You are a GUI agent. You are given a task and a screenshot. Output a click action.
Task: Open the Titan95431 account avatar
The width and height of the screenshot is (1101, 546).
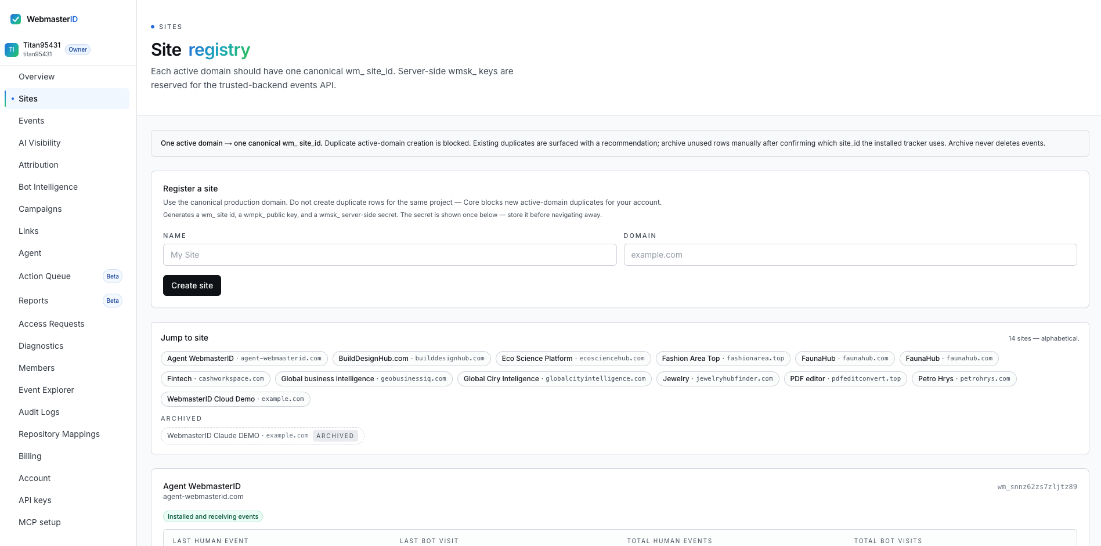pyautogui.click(x=12, y=50)
